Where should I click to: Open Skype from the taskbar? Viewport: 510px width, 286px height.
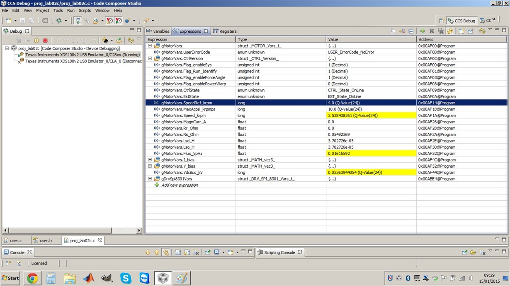pos(126,278)
